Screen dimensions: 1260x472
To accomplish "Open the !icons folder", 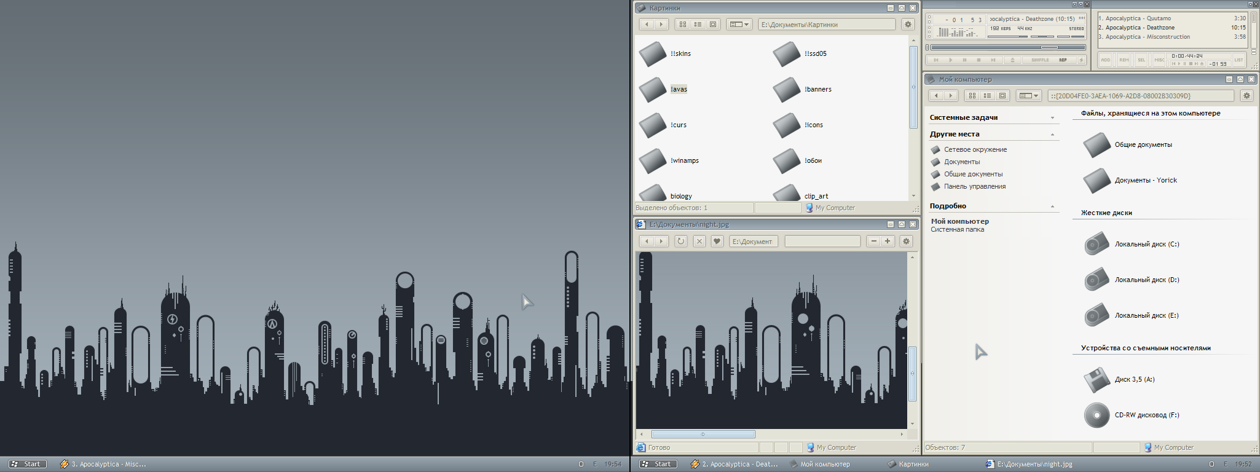I will [x=798, y=125].
